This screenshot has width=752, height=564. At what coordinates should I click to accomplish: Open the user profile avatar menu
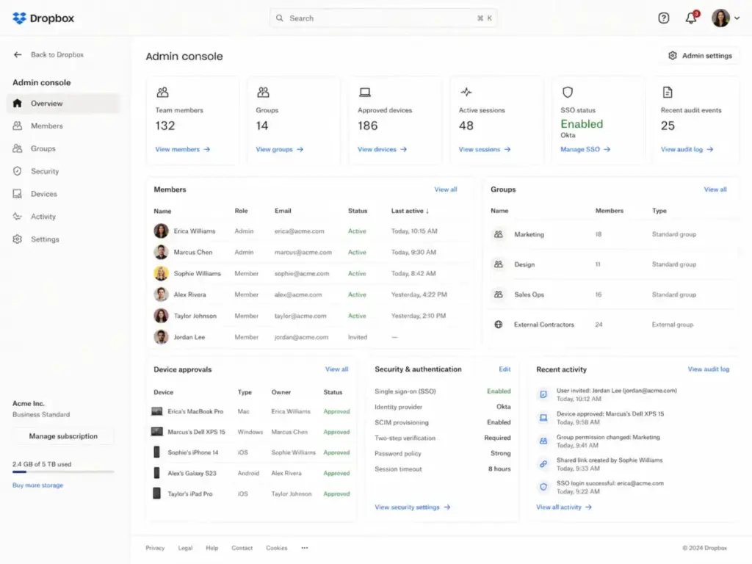pos(720,18)
